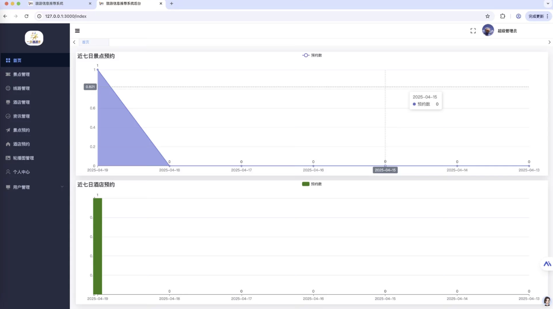
Task: Click the 景点预约 paper-plane icon
Action: 8,130
